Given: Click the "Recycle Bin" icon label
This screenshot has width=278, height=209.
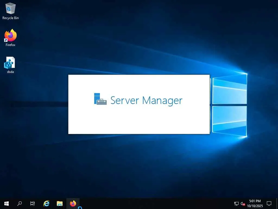Looking at the screenshot, I should click(x=11, y=18).
